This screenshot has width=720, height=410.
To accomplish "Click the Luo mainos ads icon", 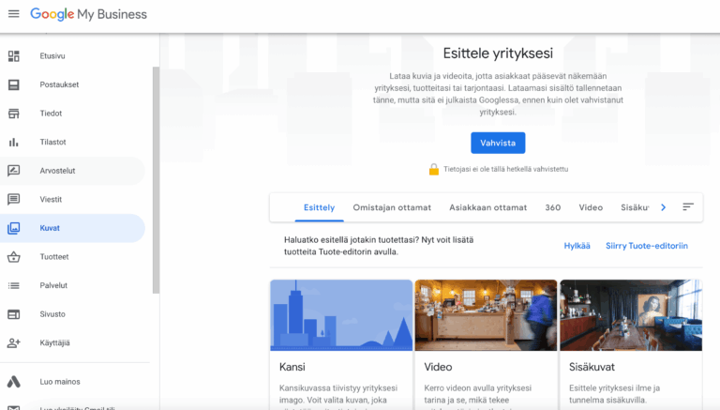I will pos(14,382).
